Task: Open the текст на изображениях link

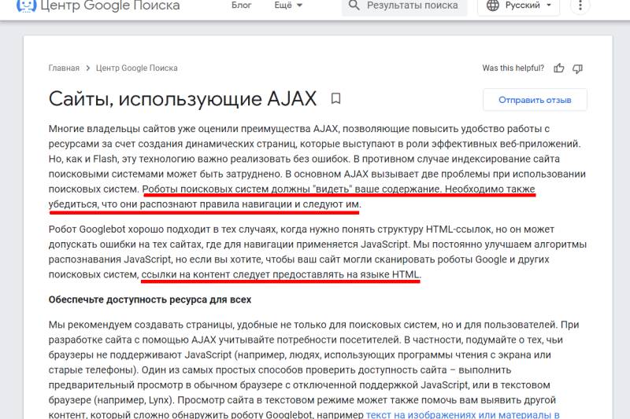Action: pyautogui.click(x=463, y=414)
